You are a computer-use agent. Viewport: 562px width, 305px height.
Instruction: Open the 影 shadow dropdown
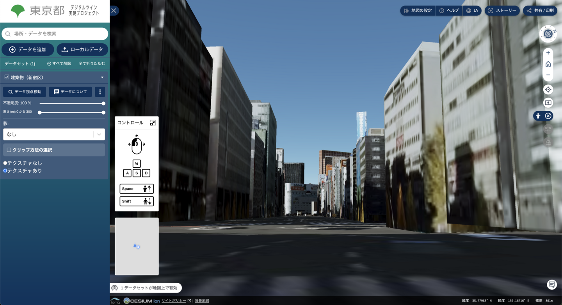[x=54, y=134]
